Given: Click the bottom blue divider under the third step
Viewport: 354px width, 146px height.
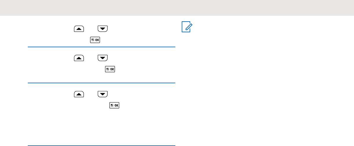Looking at the screenshot, I should (101, 146).
